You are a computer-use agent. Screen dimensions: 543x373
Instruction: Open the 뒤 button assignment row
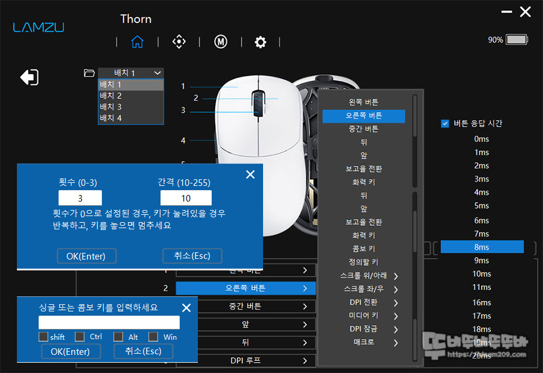246,343
